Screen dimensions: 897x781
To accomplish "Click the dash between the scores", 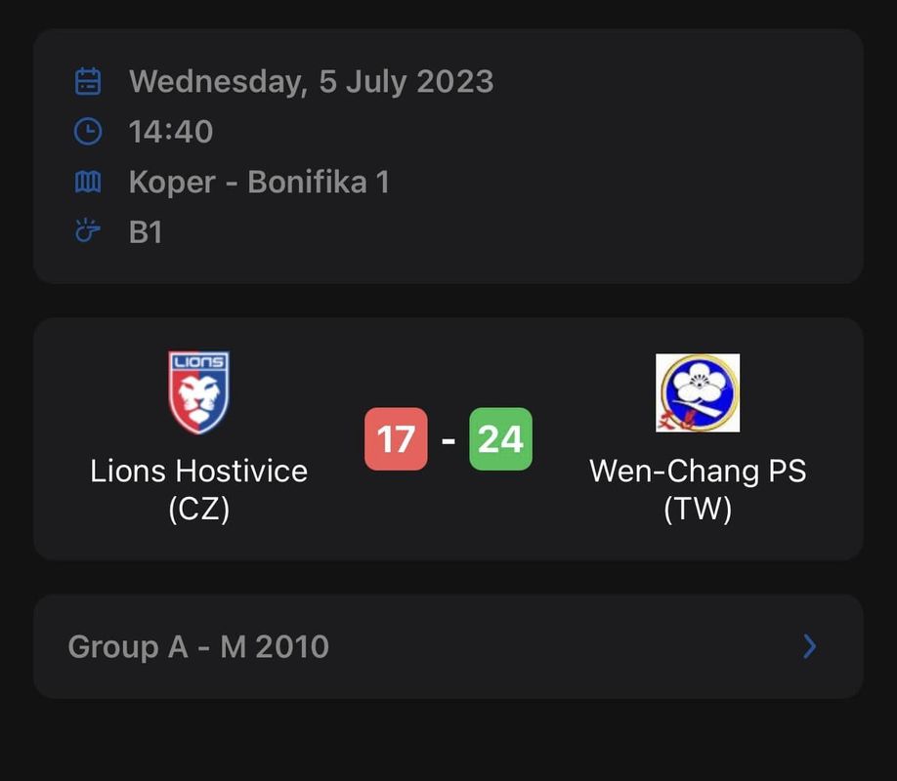I will [448, 440].
